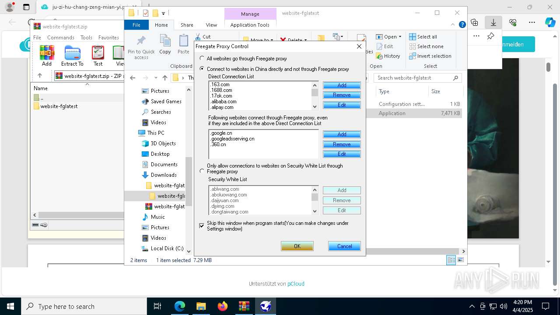Viewport: 560px width, 315px height.
Task: Navigate back in File Explorer
Action: coord(133,78)
